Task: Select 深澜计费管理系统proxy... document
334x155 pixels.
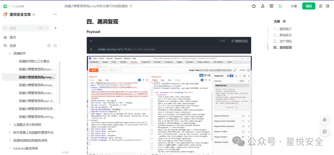Action: click(29, 77)
